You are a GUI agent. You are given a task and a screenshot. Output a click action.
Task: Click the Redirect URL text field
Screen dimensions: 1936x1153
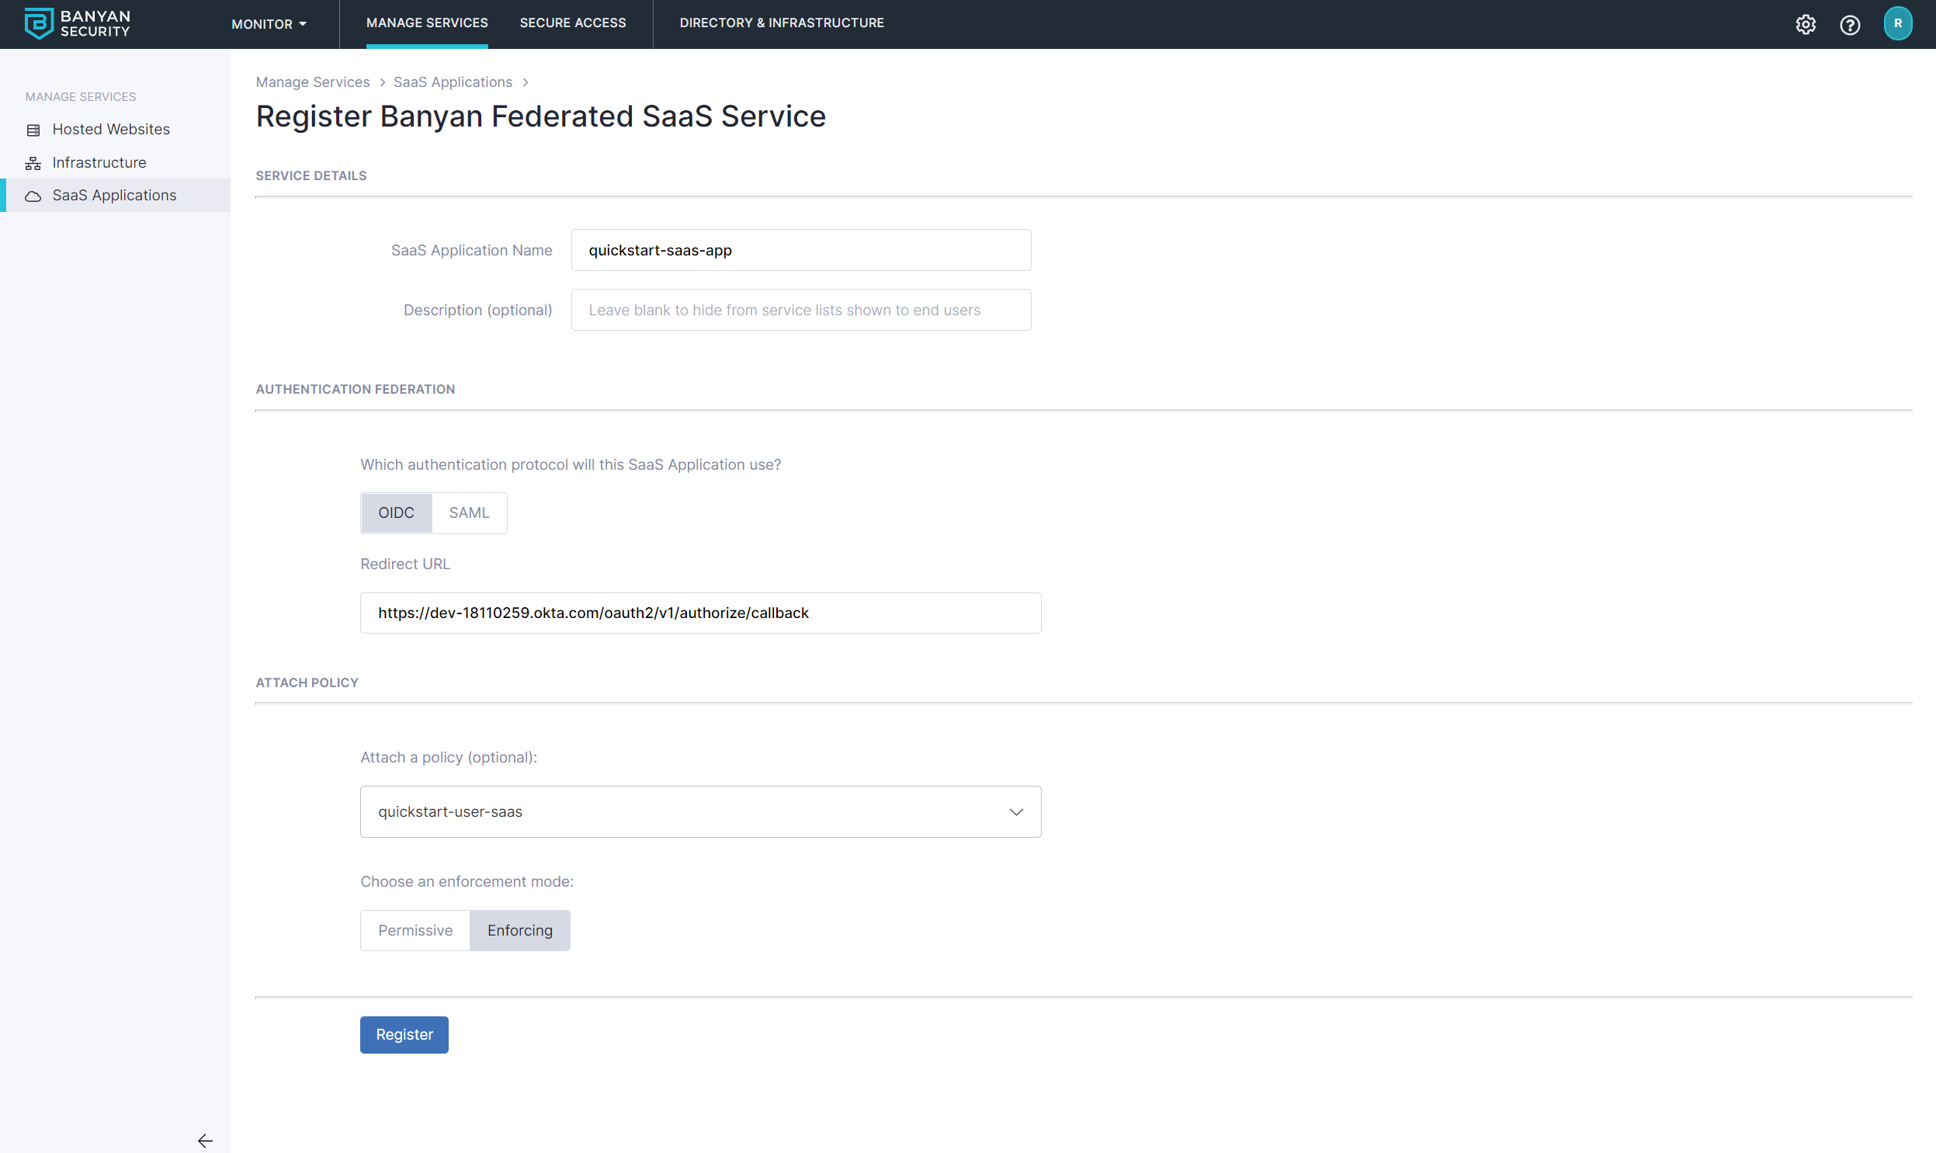[699, 613]
